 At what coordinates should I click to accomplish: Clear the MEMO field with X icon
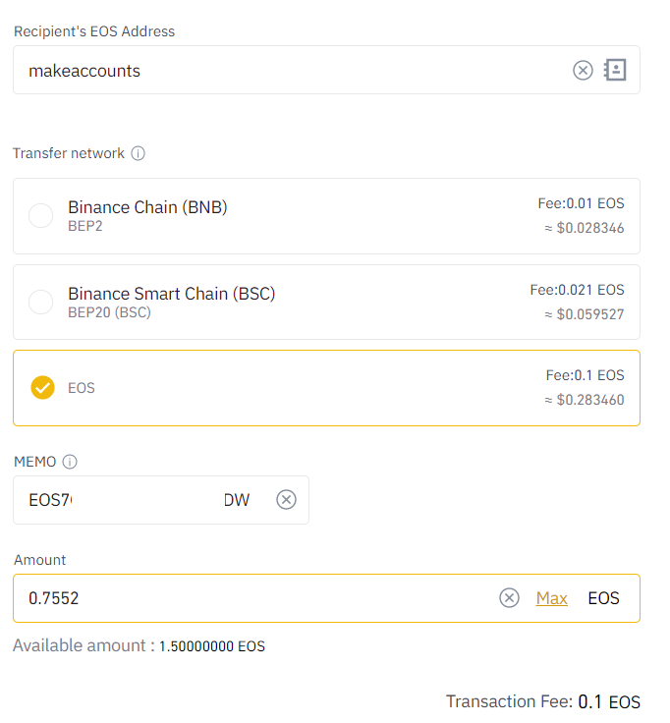[x=286, y=500]
